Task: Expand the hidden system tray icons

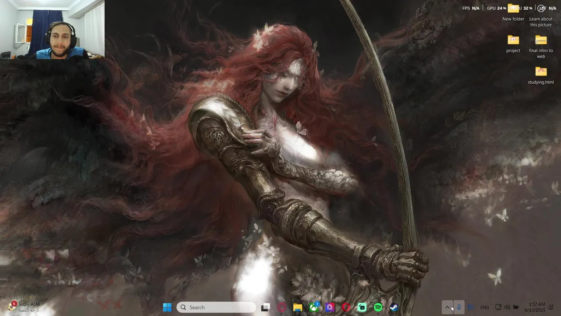Action: coord(447,308)
